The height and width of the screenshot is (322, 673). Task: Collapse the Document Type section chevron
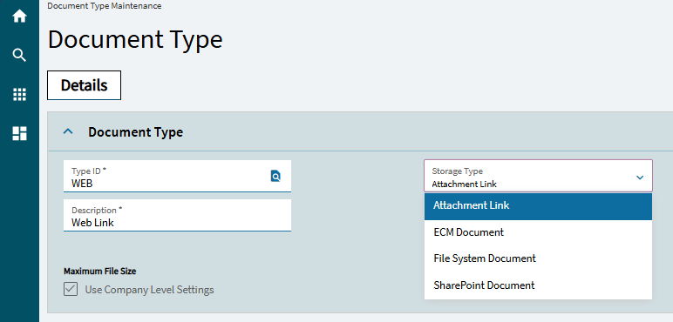68,132
